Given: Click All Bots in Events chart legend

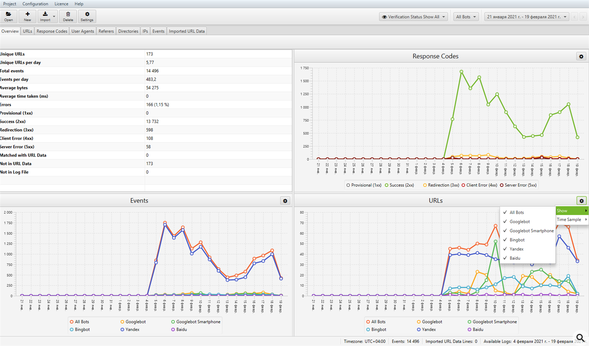Looking at the screenshot, I should point(79,322).
